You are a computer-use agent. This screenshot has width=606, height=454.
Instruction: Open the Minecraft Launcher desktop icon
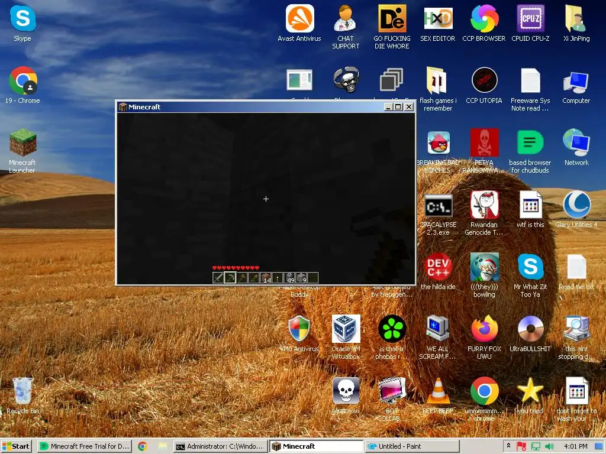point(22,151)
